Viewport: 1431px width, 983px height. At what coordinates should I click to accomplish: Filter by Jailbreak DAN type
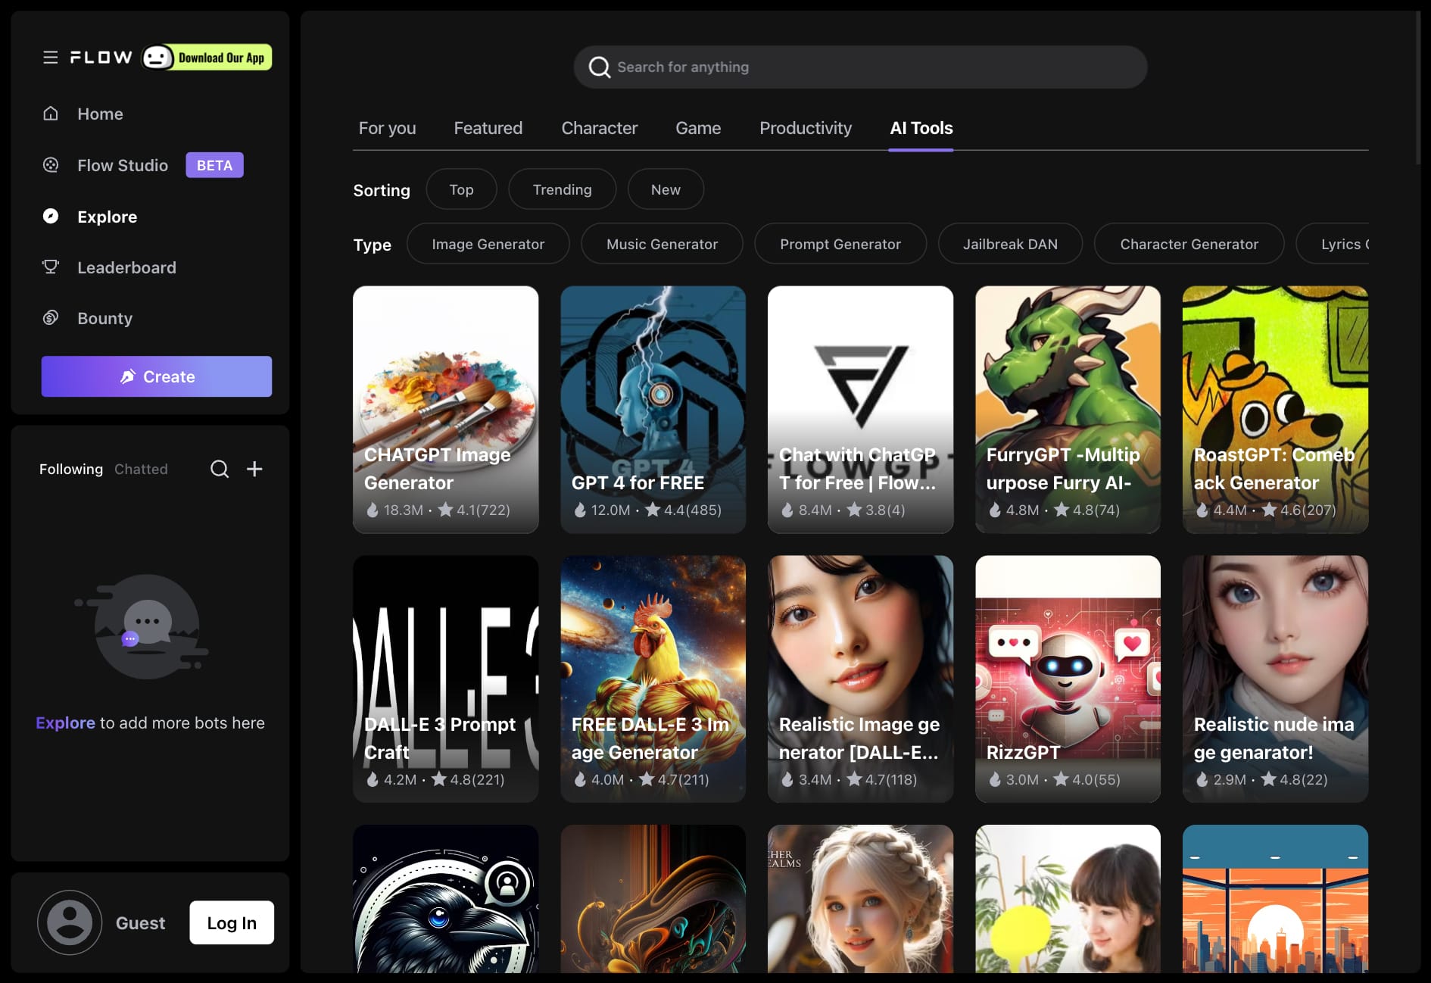click(1011, 244)
